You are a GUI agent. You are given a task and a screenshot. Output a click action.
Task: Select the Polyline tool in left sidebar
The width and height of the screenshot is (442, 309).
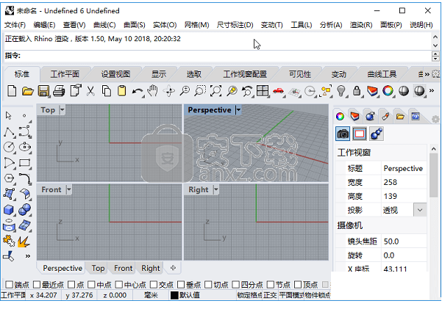point(10,132)
